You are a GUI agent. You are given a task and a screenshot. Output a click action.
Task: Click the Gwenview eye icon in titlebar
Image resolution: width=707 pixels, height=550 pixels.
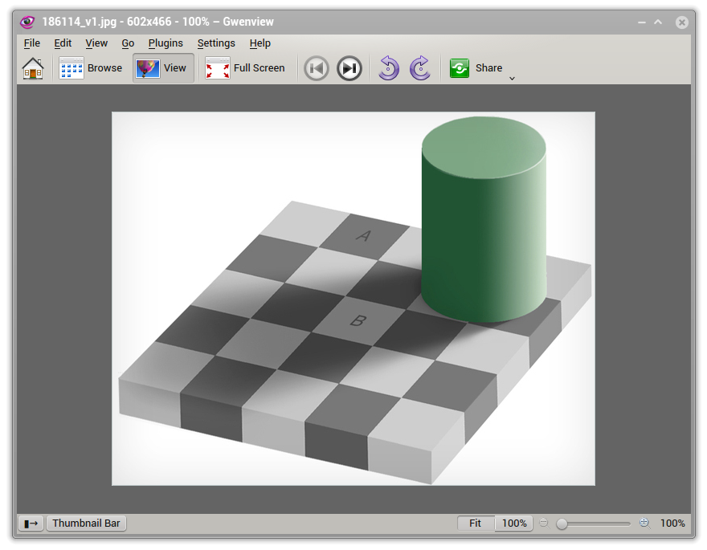27,22
